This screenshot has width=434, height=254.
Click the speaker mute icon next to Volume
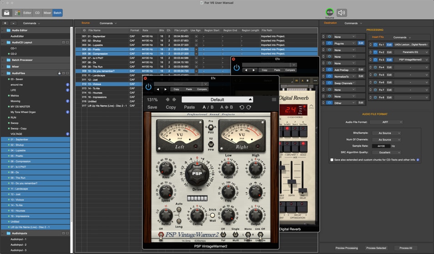[x=342, y=13]
